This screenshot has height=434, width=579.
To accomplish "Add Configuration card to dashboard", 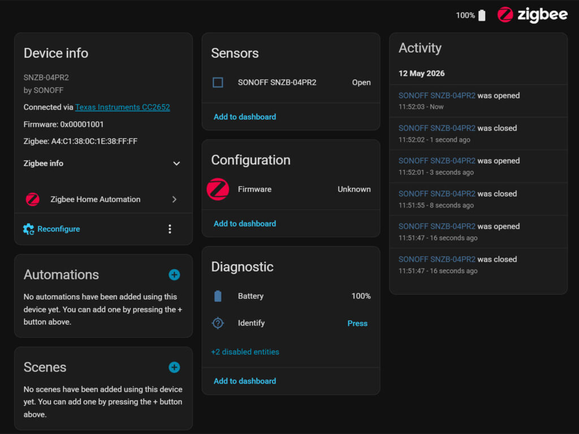I will pyautogui.click(x=245, y=224).
